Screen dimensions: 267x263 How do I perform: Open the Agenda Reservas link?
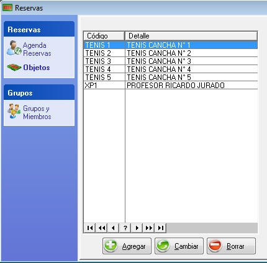pos(37,49)
